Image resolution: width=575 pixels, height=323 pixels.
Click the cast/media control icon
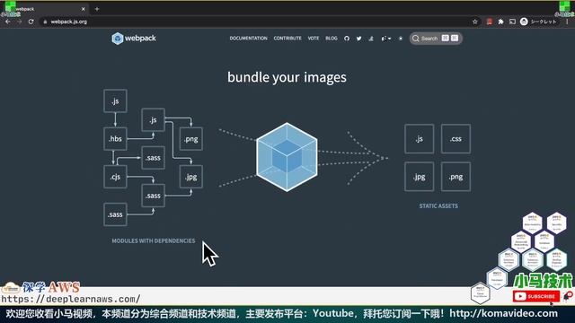[x=512, y=22]
